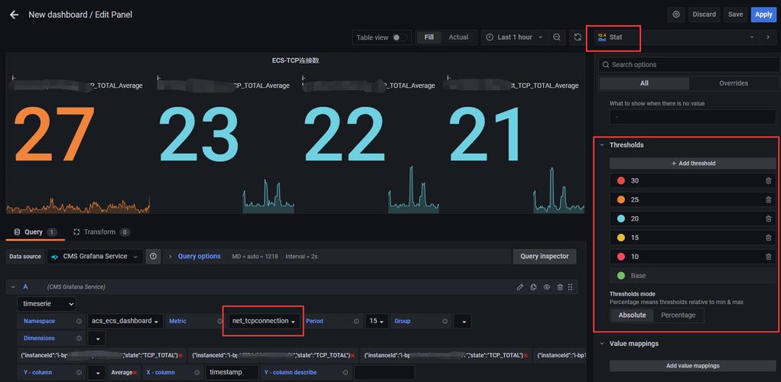Collapse query row A
The height and width of the screenshot is (382, 781).
[x=12, y=287]
